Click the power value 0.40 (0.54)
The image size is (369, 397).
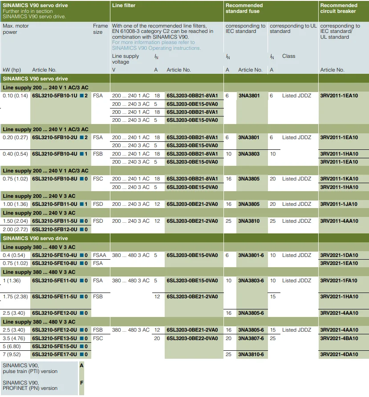coord(15,154)
